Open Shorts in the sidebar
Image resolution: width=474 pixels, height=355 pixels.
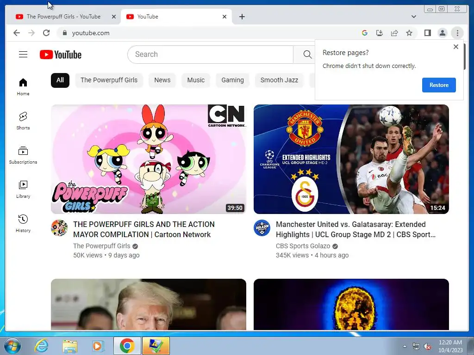tap(23, 121)
